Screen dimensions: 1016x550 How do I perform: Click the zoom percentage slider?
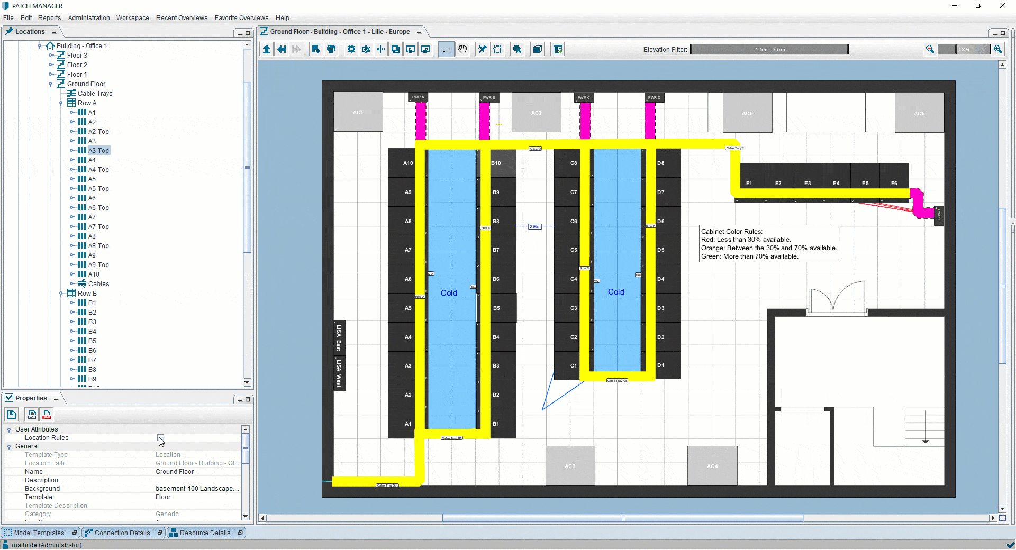[x=964, y=49]
